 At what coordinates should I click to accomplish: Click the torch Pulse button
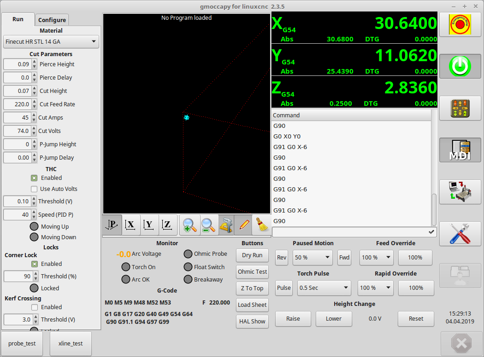283,288
